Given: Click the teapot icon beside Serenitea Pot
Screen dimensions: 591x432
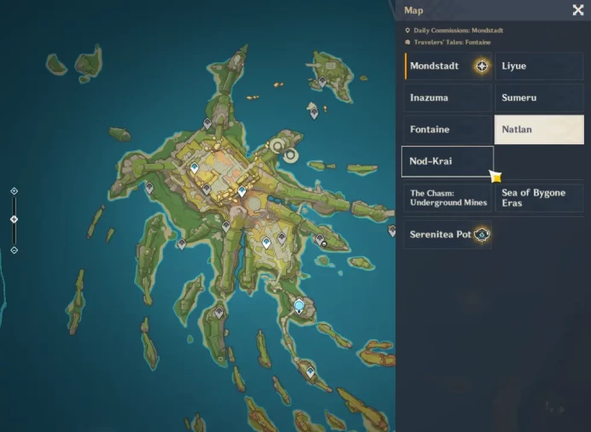Looking at the screenshot, I should (482, 235).
